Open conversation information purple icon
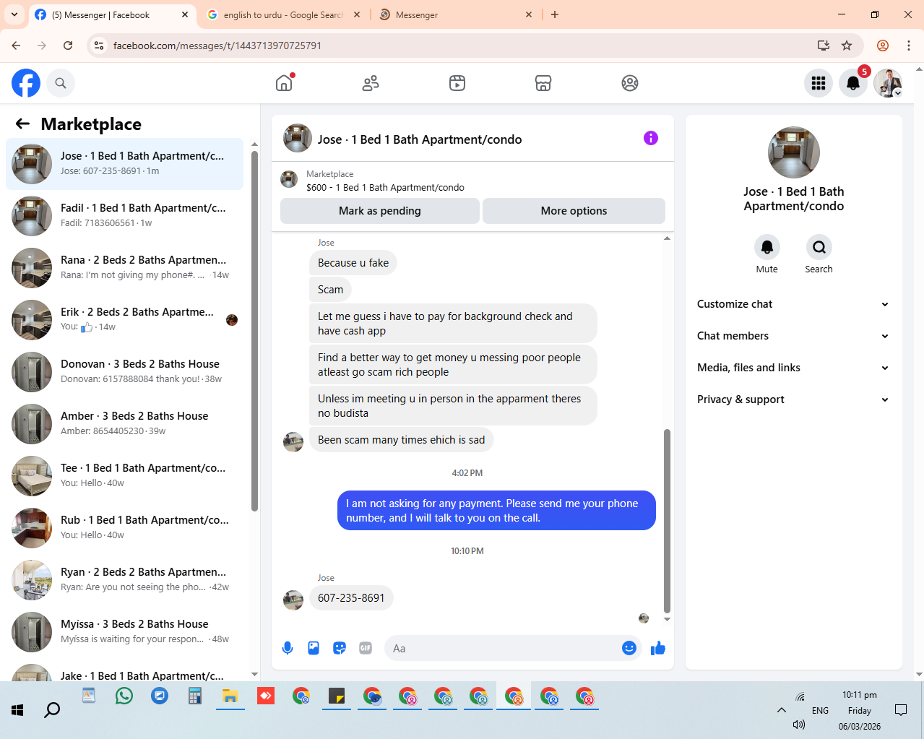 (651, 138)
